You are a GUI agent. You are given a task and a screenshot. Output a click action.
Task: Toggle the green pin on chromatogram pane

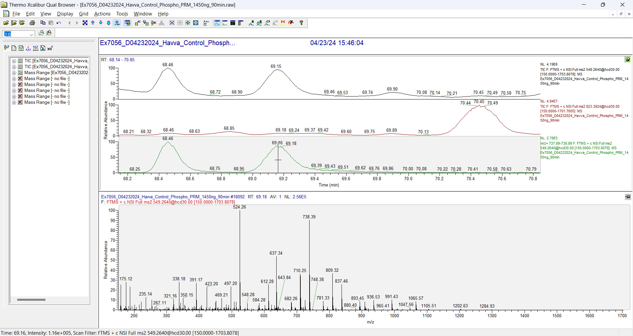coord(627,60)
